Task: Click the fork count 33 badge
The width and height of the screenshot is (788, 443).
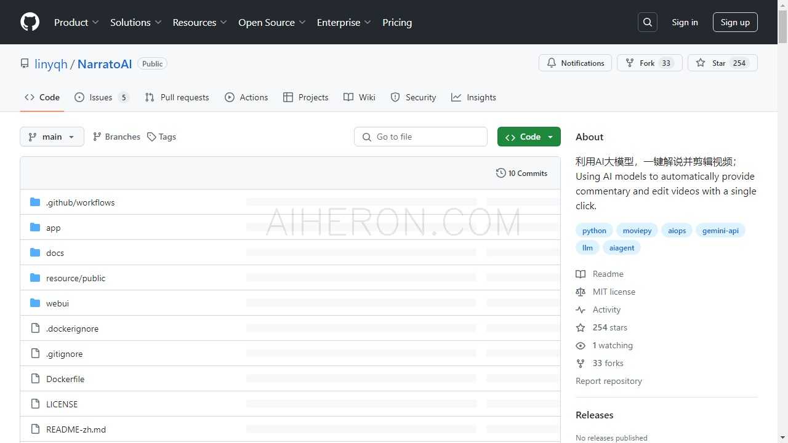Action: 666,63
